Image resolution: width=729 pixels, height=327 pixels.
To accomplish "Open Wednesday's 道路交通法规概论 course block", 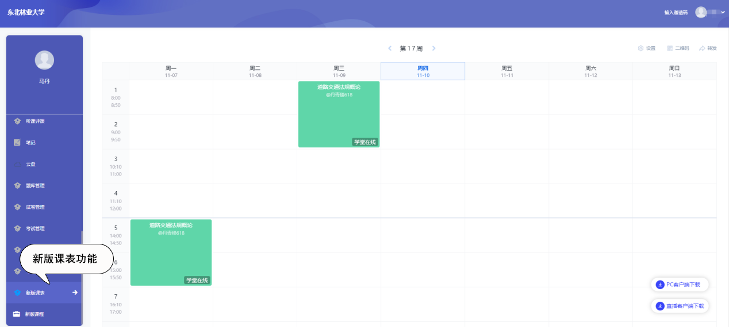I will [x=339, y=114].
